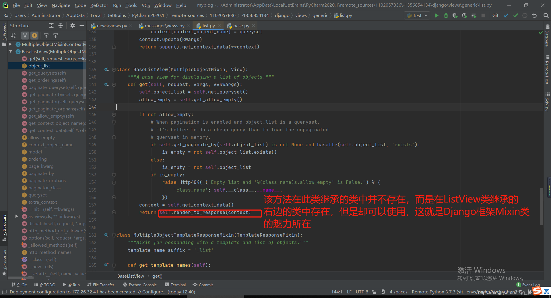
Task: Toggle show fields button in Structure
Action: pos(34,36)
